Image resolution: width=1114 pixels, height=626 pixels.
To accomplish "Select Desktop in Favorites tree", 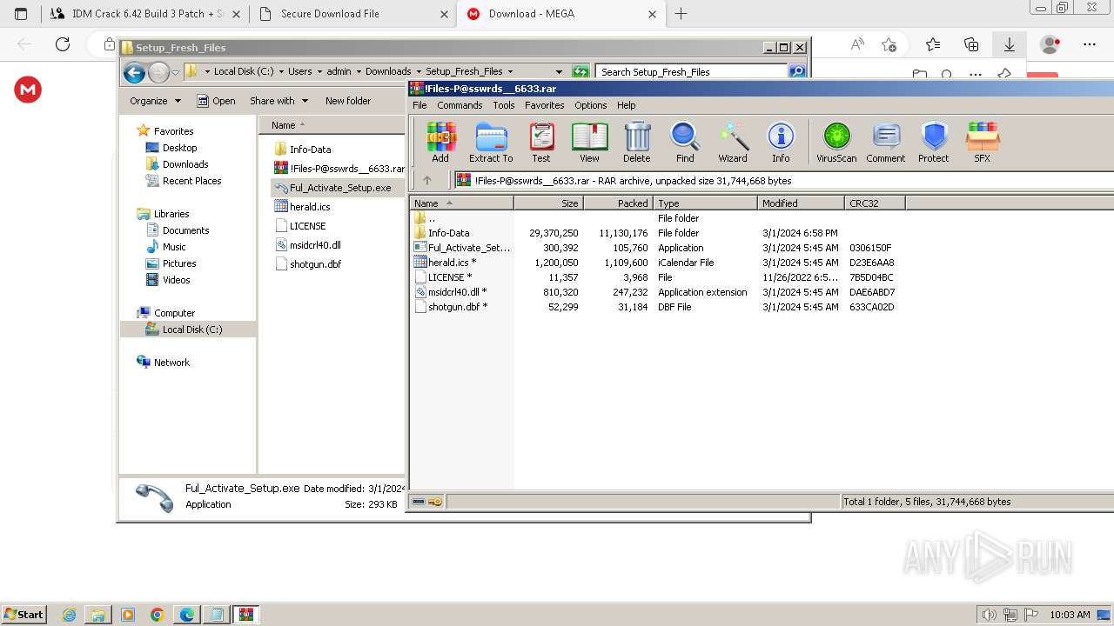I will pos(179,148).
